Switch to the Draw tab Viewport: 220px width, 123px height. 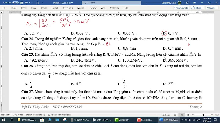(34, 8)
